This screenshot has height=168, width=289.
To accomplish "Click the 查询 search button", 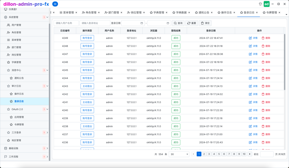I will pos(178,23).
